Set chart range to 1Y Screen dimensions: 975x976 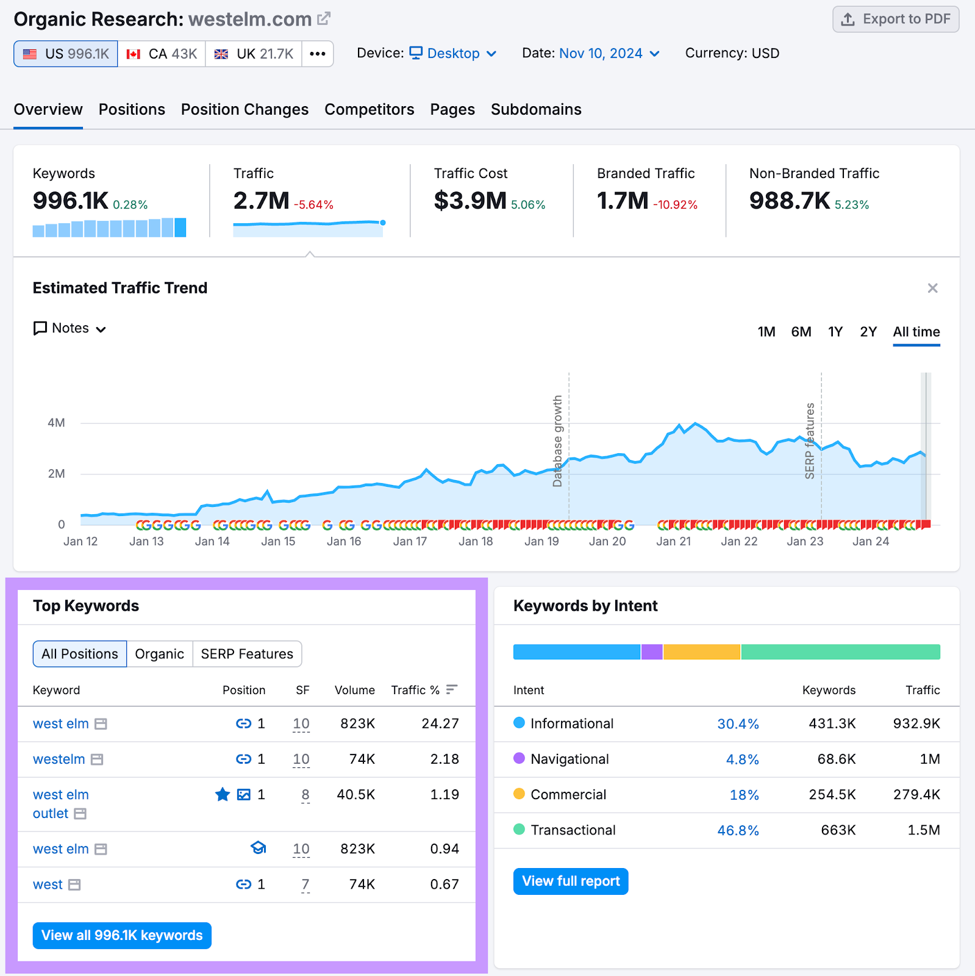pos(835,332)
